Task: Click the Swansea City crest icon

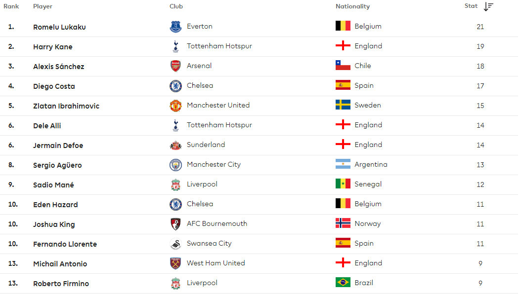Action: pyautogui.click(x=175, y=244)
